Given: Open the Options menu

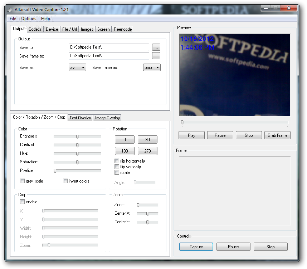Looking at the screenshot, I should click(29, 19).
